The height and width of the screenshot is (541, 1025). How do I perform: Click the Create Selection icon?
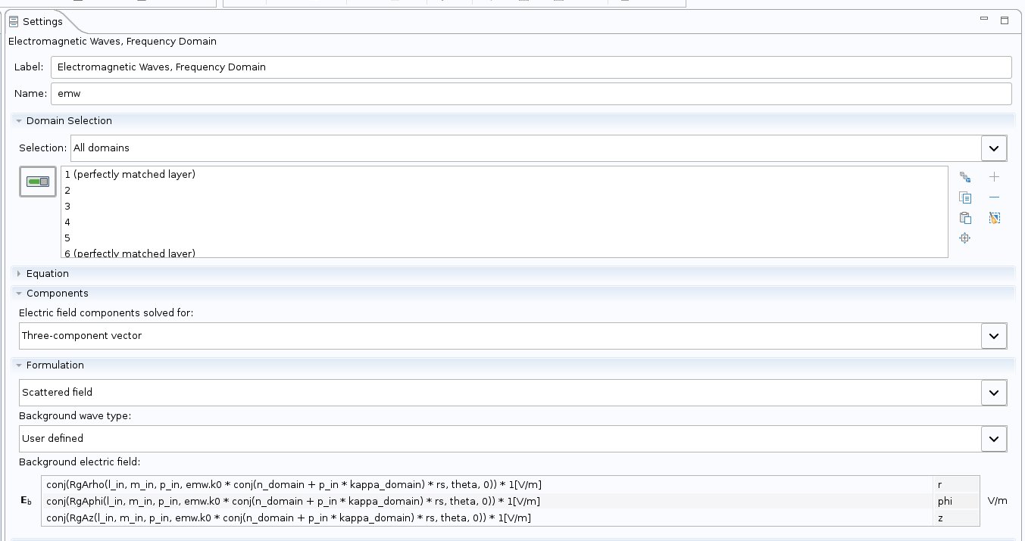[964, 177]
